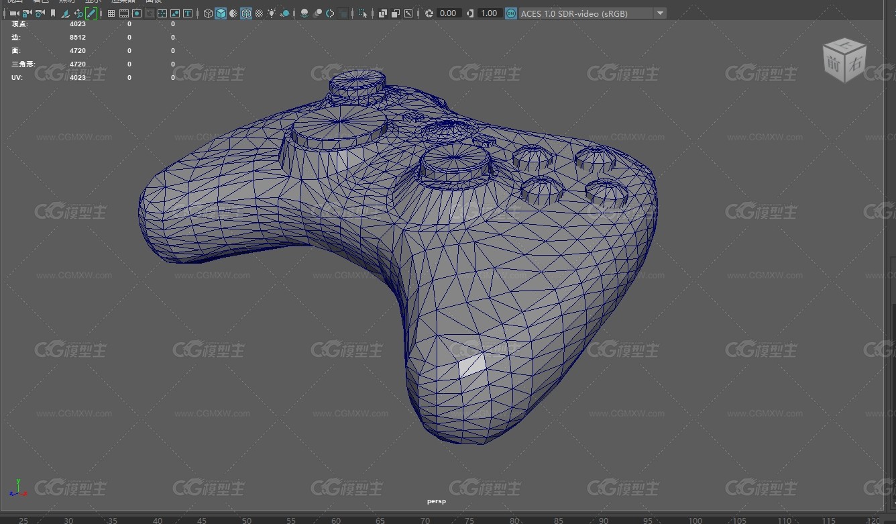Toggle the Field Chart icon
This screenshot has height=524, width=896.
[x=162, y=13]
